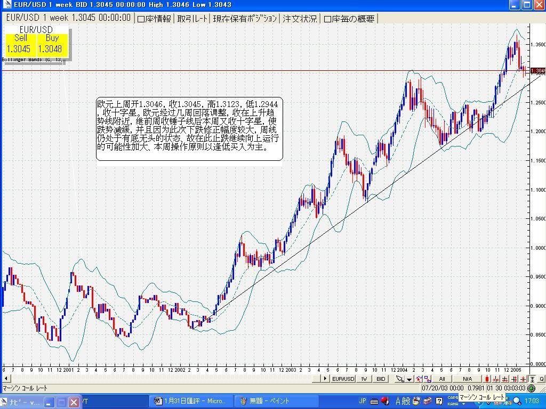The height and width of the screenshot is (409, 546).
Task: Open the pointer tool dropdown arrow
Action: pos(409,379)
